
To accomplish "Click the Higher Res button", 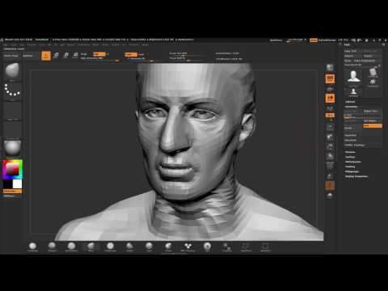I will tap(373, 111).
